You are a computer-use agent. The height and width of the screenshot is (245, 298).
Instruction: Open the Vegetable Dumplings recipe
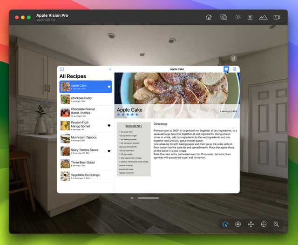(86, 177)
